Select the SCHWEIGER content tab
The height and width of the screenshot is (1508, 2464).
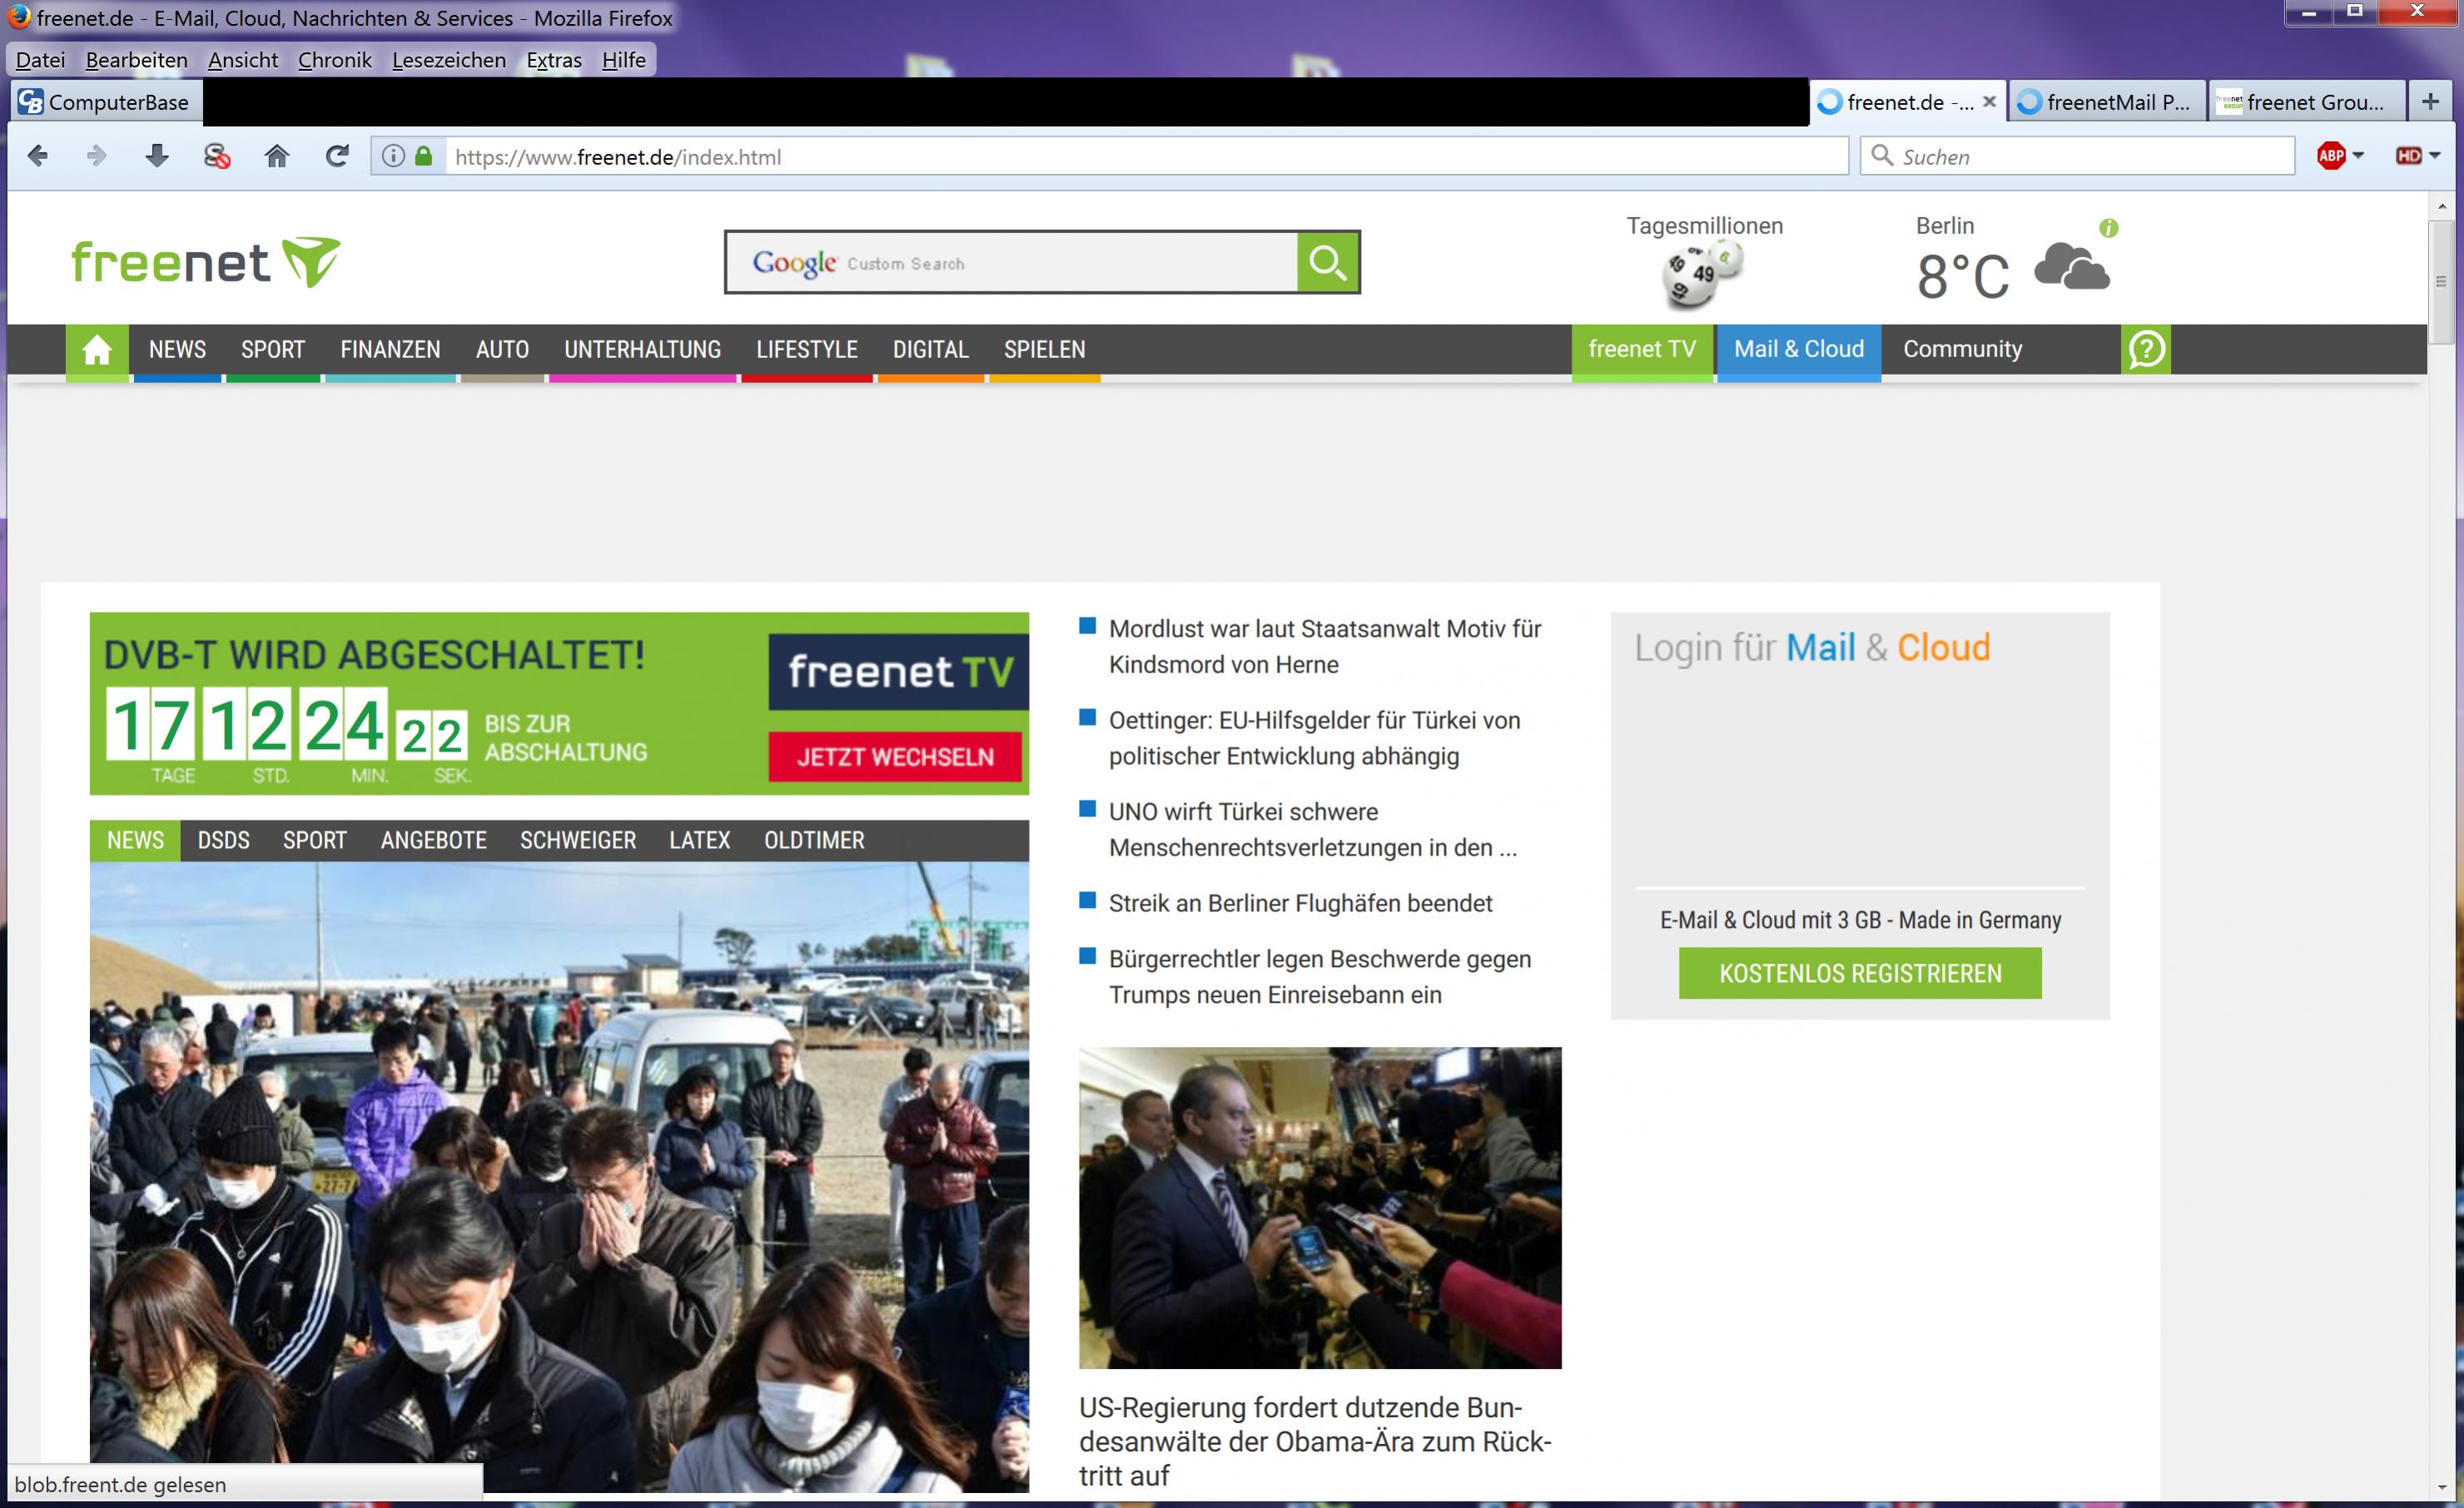(x=578, y=841)
